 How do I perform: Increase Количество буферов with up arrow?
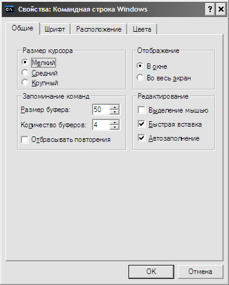[x=114, y=122]
